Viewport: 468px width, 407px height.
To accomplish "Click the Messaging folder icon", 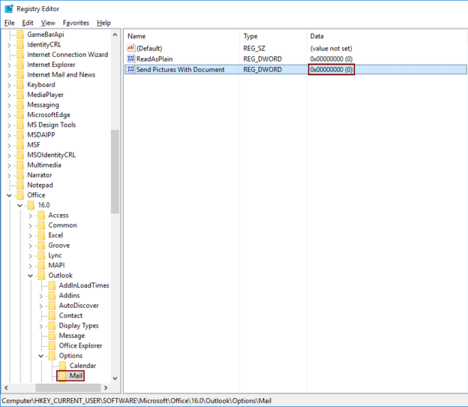I will [x=20, y=105].
